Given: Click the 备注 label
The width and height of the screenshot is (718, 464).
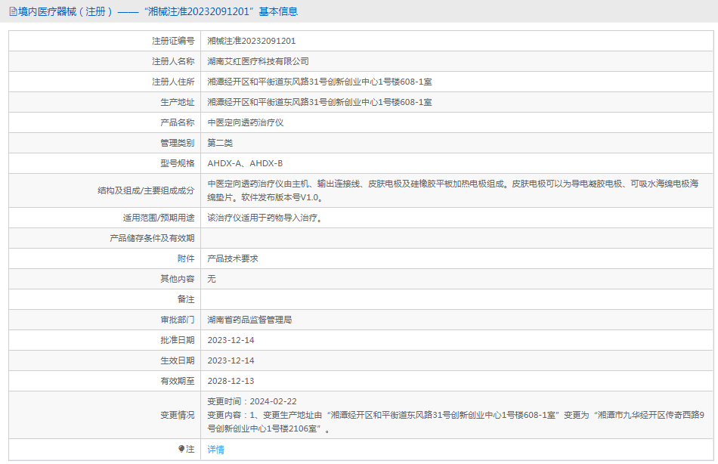Looking at the screenshot, I should click(186, 299).
